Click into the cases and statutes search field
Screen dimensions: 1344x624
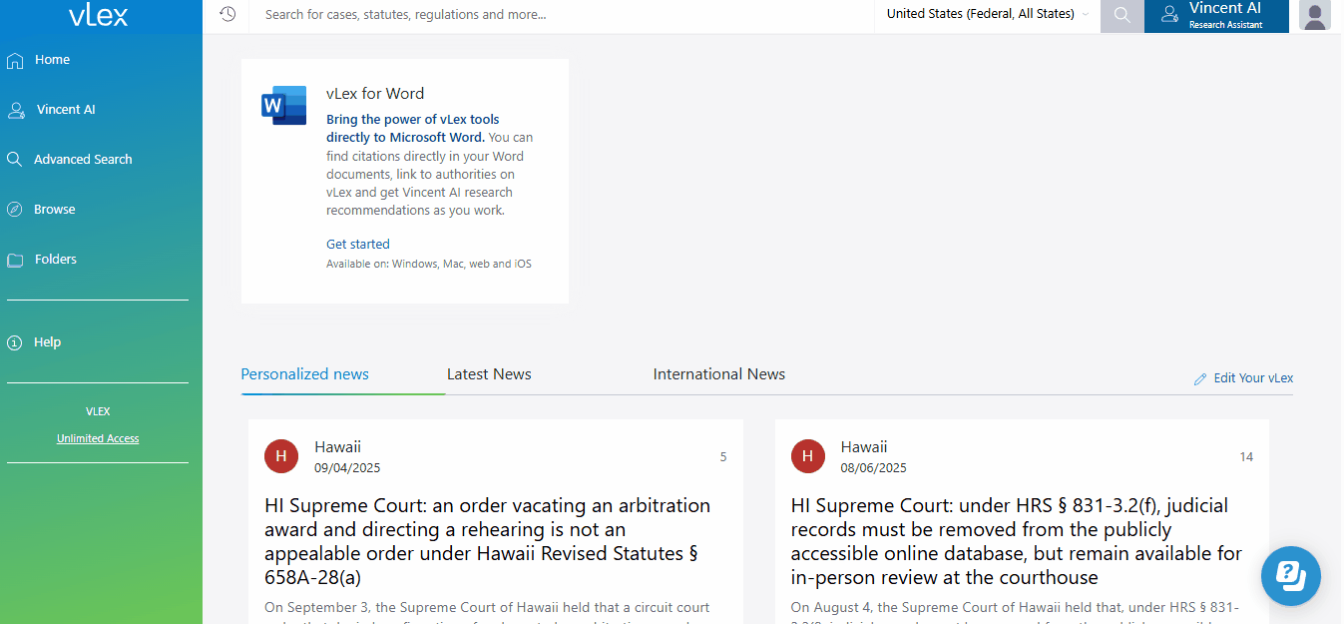559,15
